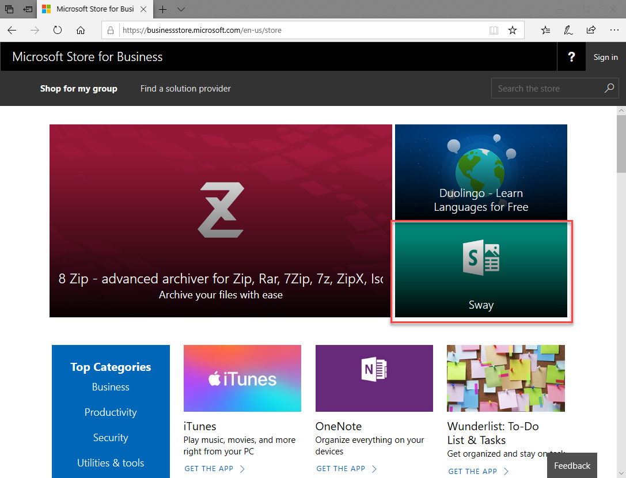Select the Business category
Screen dimensions: 626x478
click(111, 387)
